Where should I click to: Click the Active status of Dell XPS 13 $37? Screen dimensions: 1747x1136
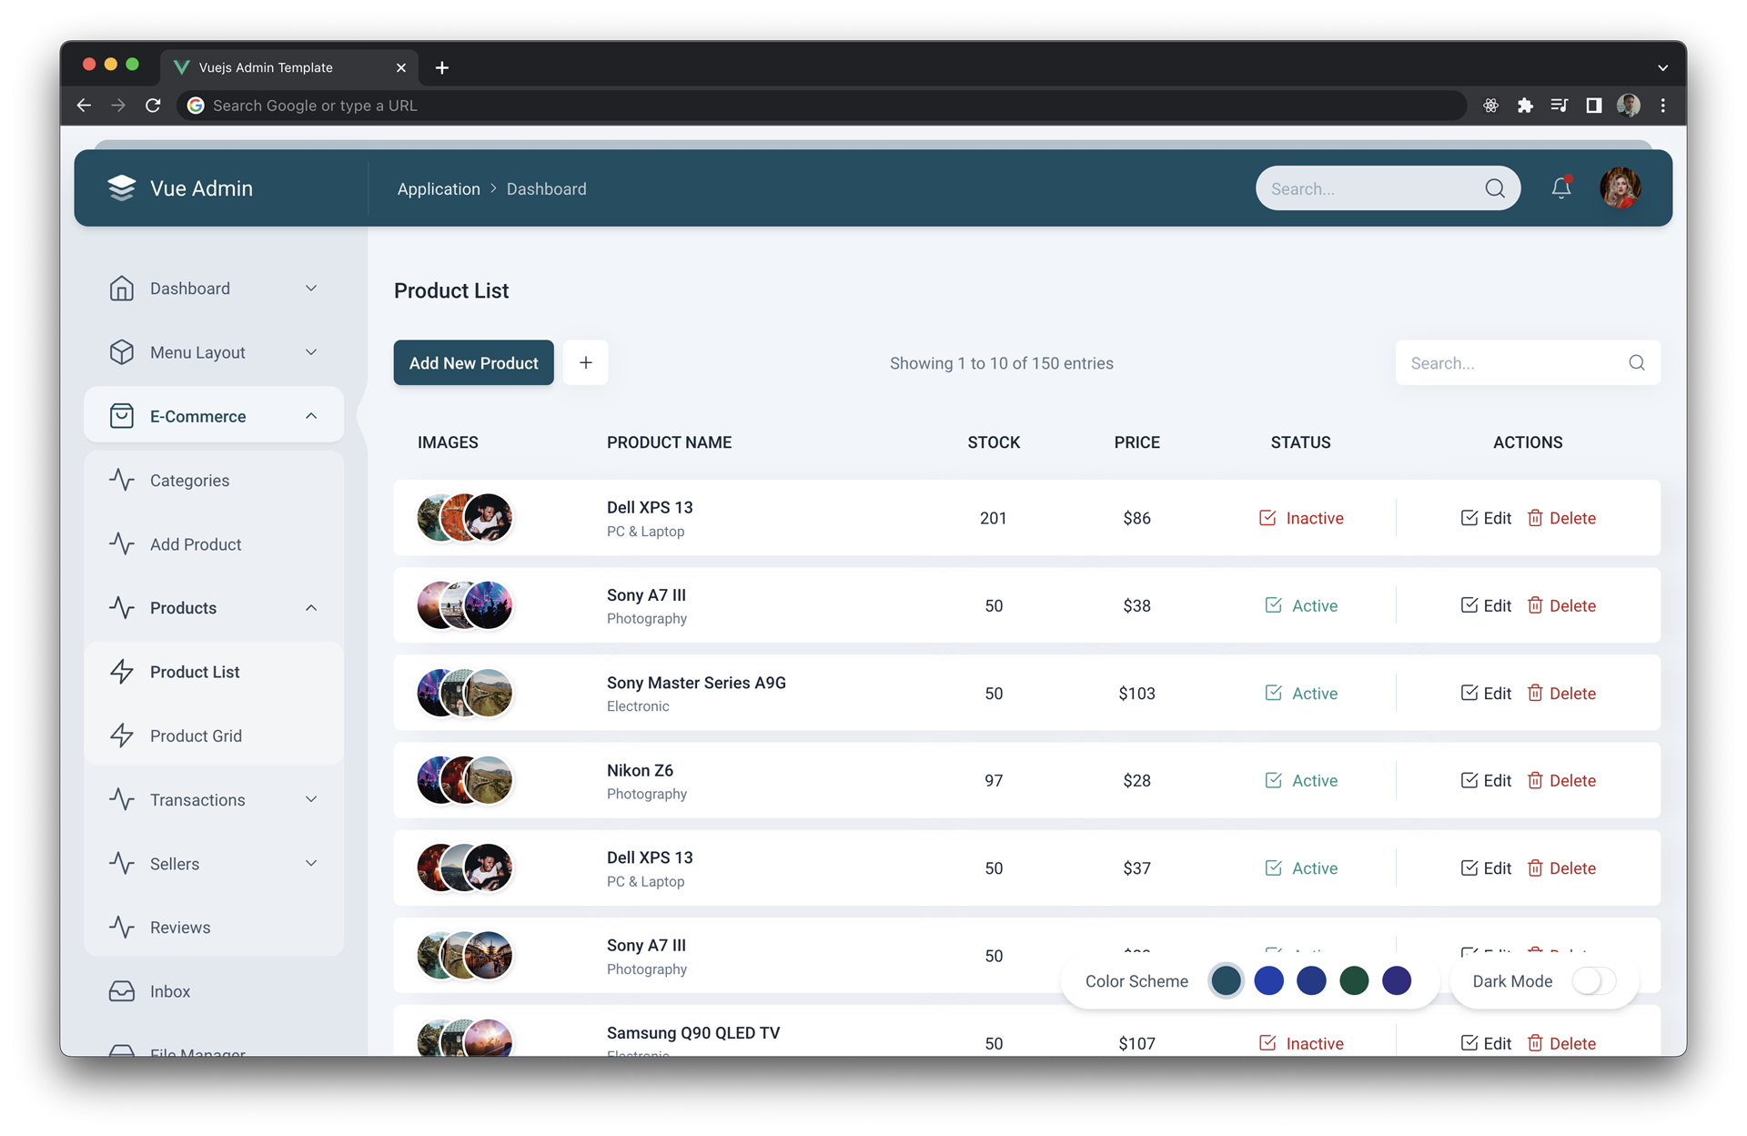pos(1301,867)
